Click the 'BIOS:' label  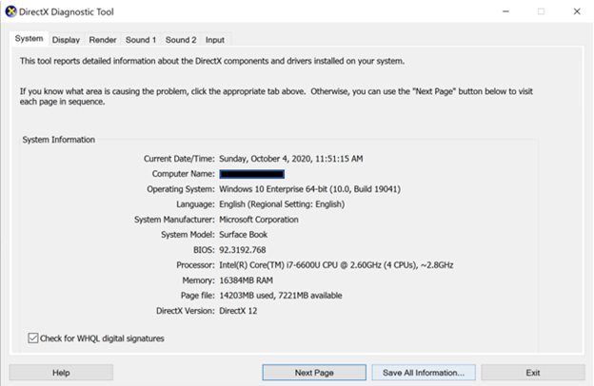pos(204,250)
